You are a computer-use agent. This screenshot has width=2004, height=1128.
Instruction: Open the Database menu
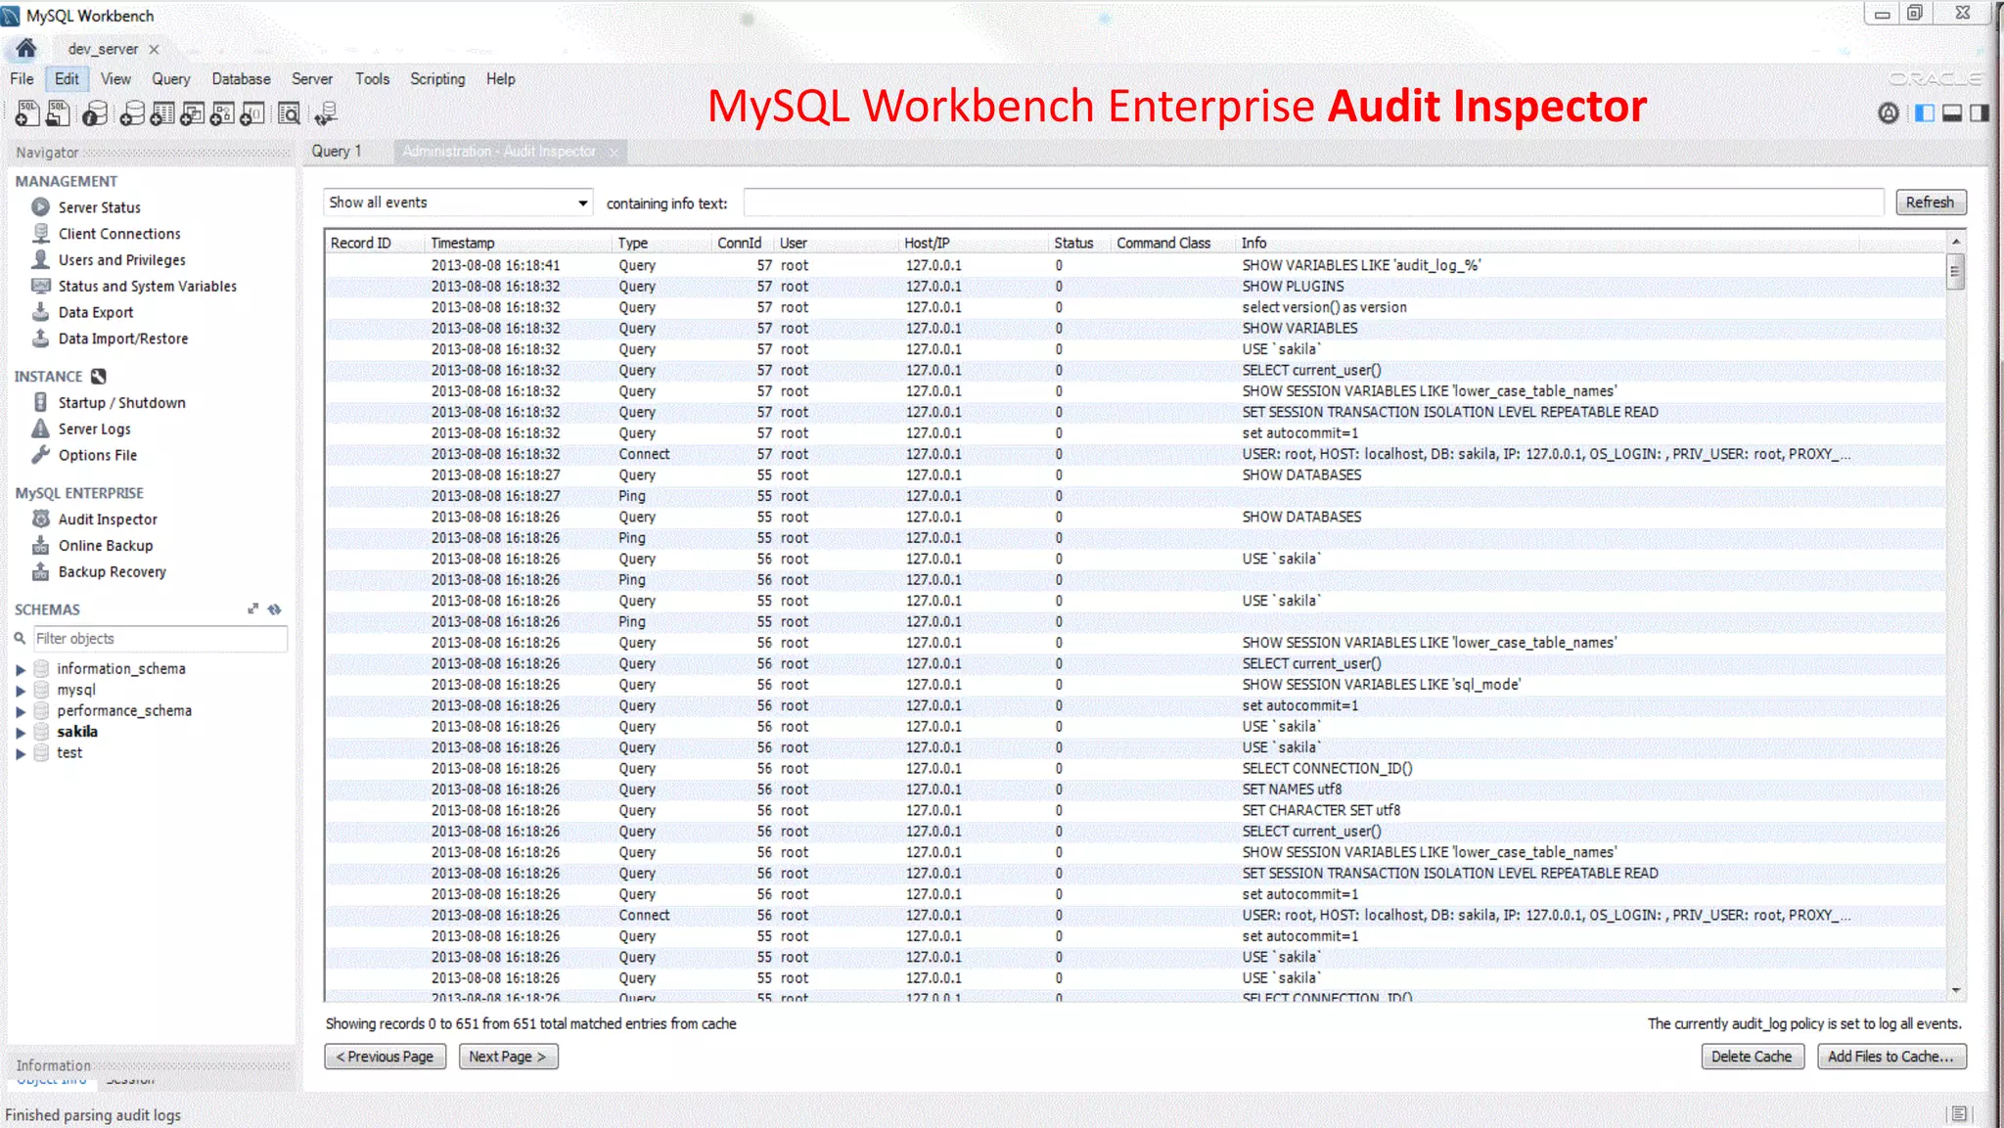tap(241, 79)
